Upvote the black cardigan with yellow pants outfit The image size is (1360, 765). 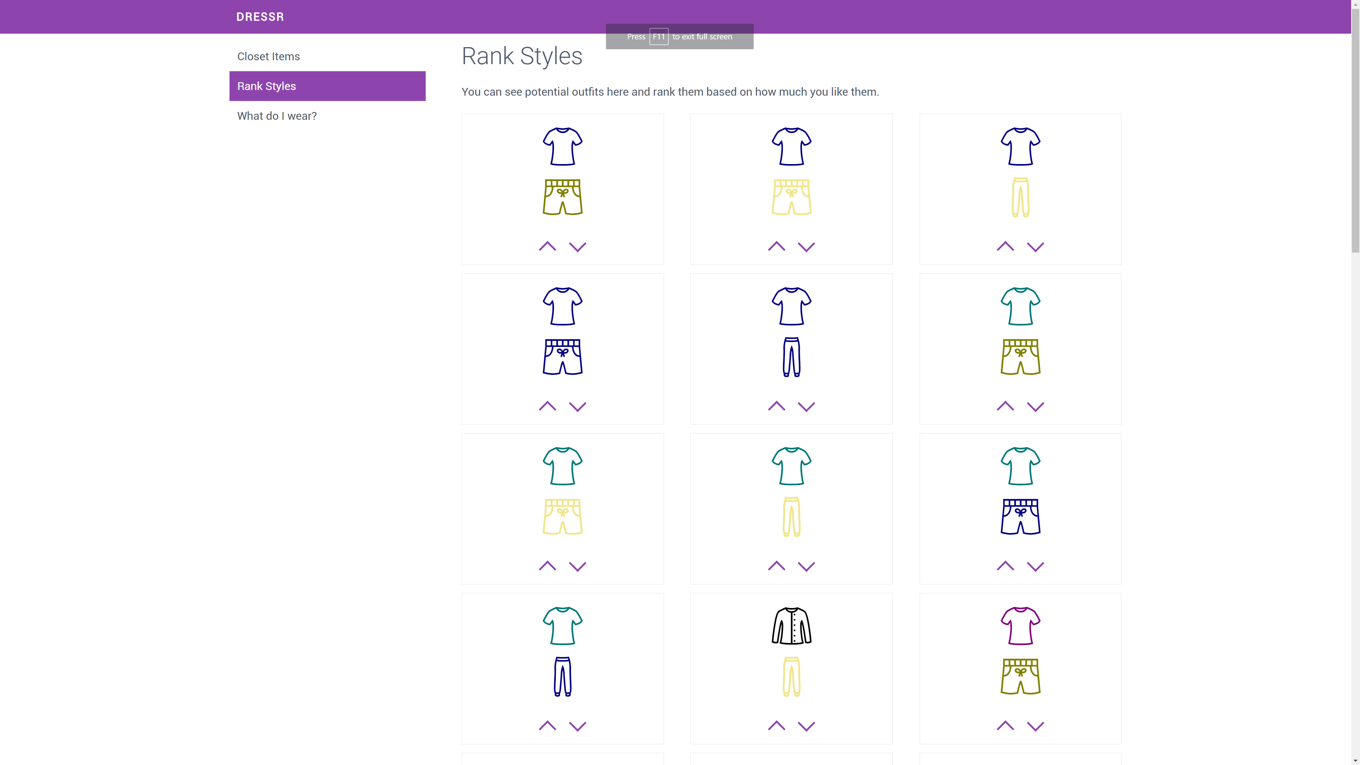click(x=776, y=726)
